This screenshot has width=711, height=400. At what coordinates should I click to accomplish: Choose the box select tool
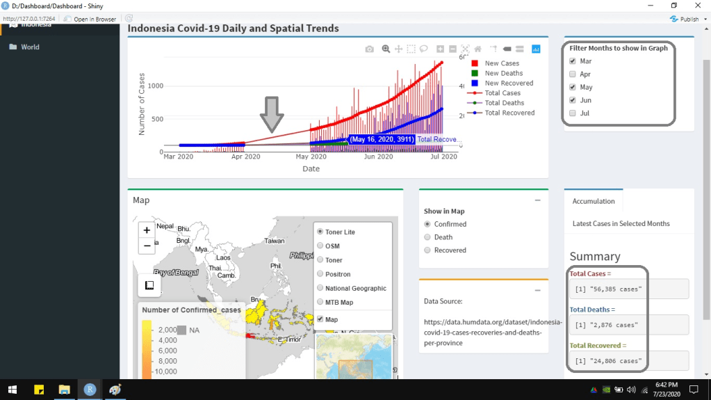[411, 49]
